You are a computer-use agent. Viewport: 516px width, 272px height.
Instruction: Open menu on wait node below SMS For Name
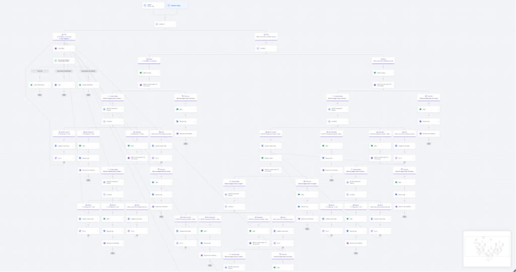pyautogui.click(x=392, y=85)
